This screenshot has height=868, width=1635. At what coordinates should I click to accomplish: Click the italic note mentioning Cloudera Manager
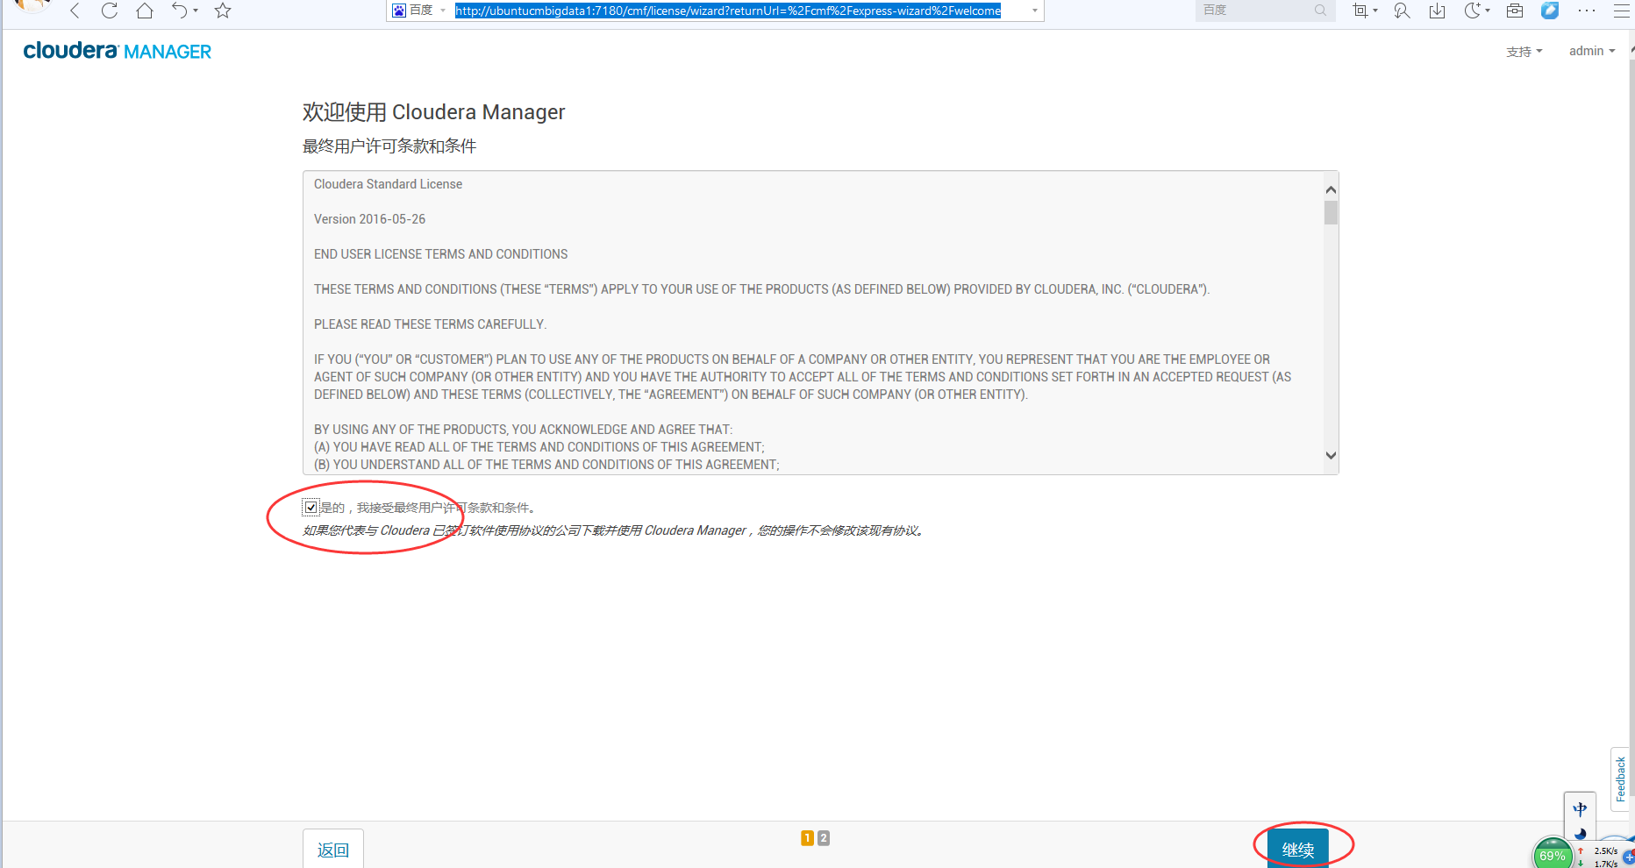click(614, 530)
